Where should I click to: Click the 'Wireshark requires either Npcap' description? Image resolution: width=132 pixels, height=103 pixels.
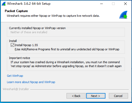[x=53, y=16]
